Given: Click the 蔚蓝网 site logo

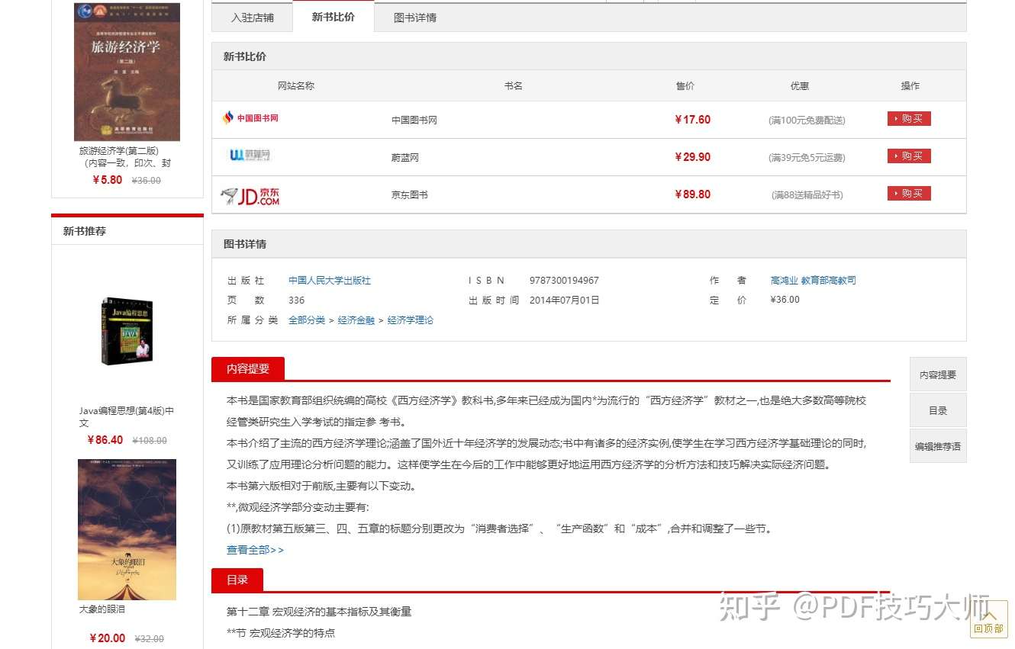Looking at the screenshot, I should coord(250,156).
